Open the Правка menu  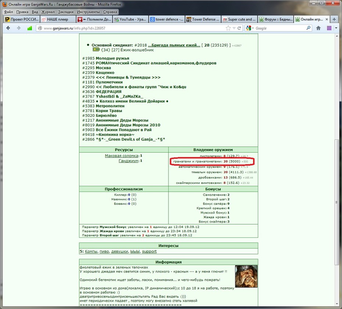pyautogui.click(x=22, y=12)
